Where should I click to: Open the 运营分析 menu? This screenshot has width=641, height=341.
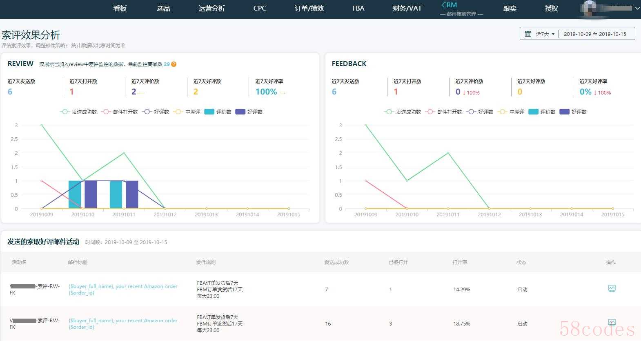211,9
